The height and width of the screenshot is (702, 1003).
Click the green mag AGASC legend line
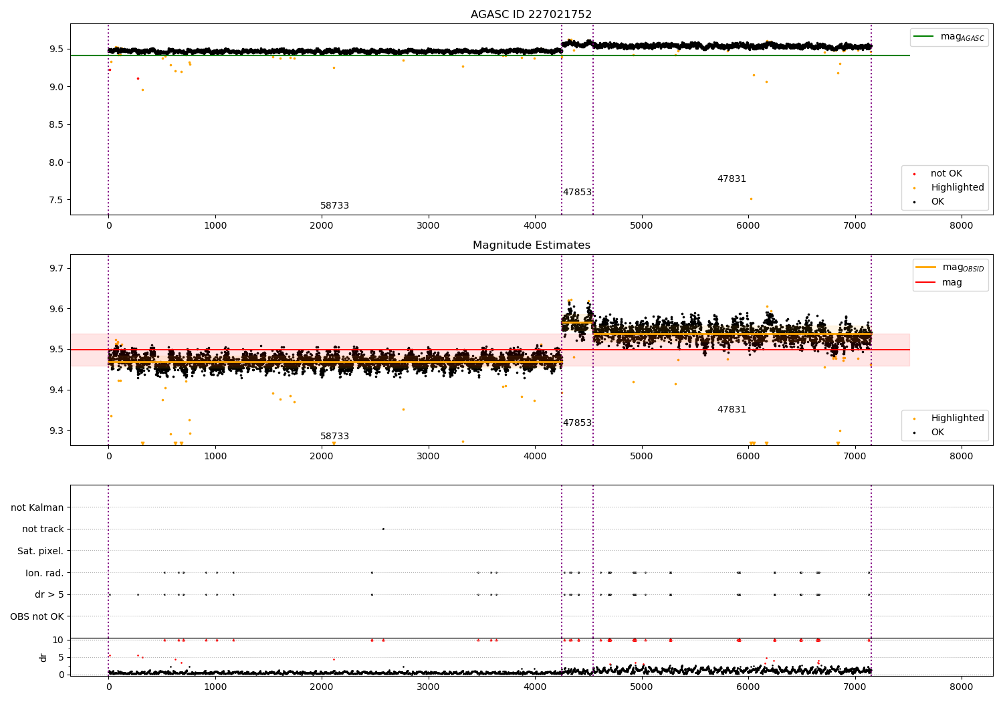coord(923,37)
